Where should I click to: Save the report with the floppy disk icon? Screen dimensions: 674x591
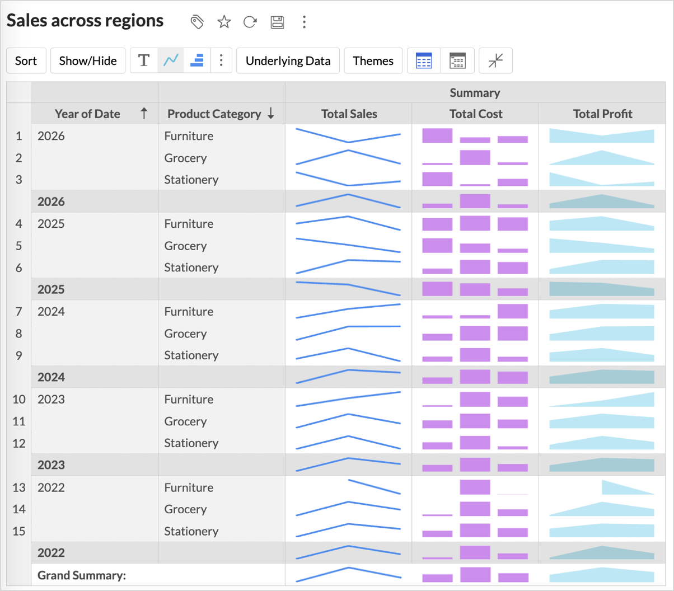point(277,22)
